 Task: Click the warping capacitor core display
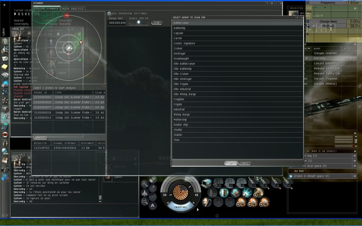point(181,193)
